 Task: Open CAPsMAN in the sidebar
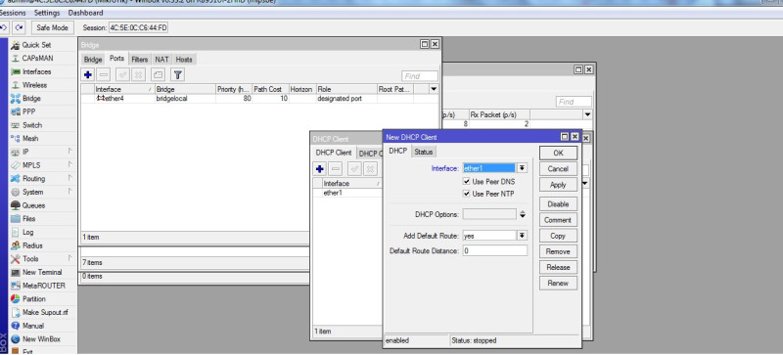[37, 59]
